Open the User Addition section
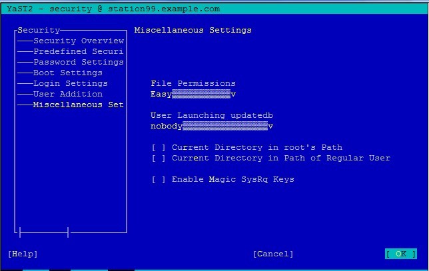The image size is (429, 271). [x=68, y=94]
